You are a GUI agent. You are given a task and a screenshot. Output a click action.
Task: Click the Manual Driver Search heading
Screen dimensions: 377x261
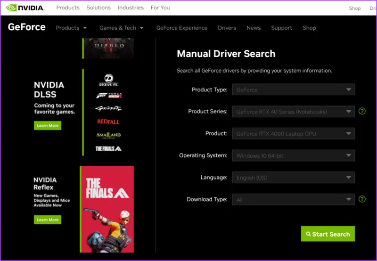[x=226, y=54]
